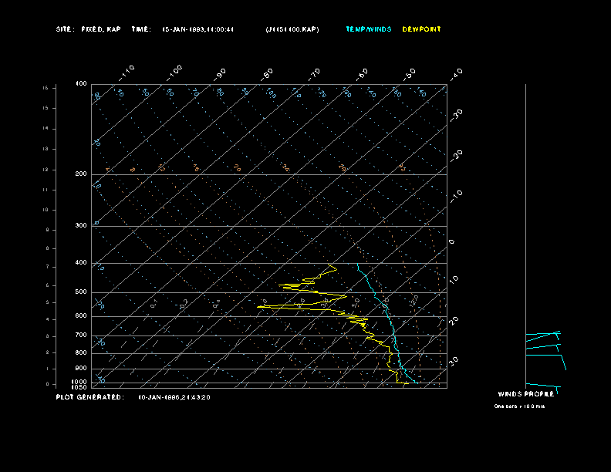Screen dimensions: 611x472
Task: Select the SITE: FIXED, KAP header text
Action: click(x=88, y=29)
